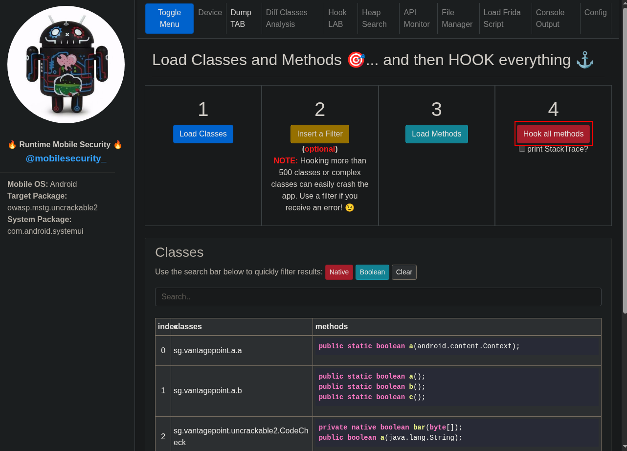
Task: Filter classes with the Native button
Action: [339, 272]
